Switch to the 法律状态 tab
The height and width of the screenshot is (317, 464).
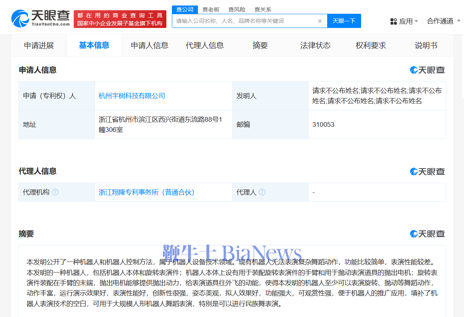click(x=315, y=46)
